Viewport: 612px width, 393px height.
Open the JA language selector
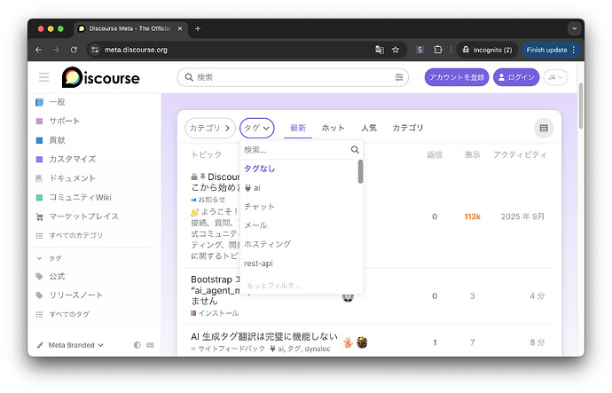(555, 77)
